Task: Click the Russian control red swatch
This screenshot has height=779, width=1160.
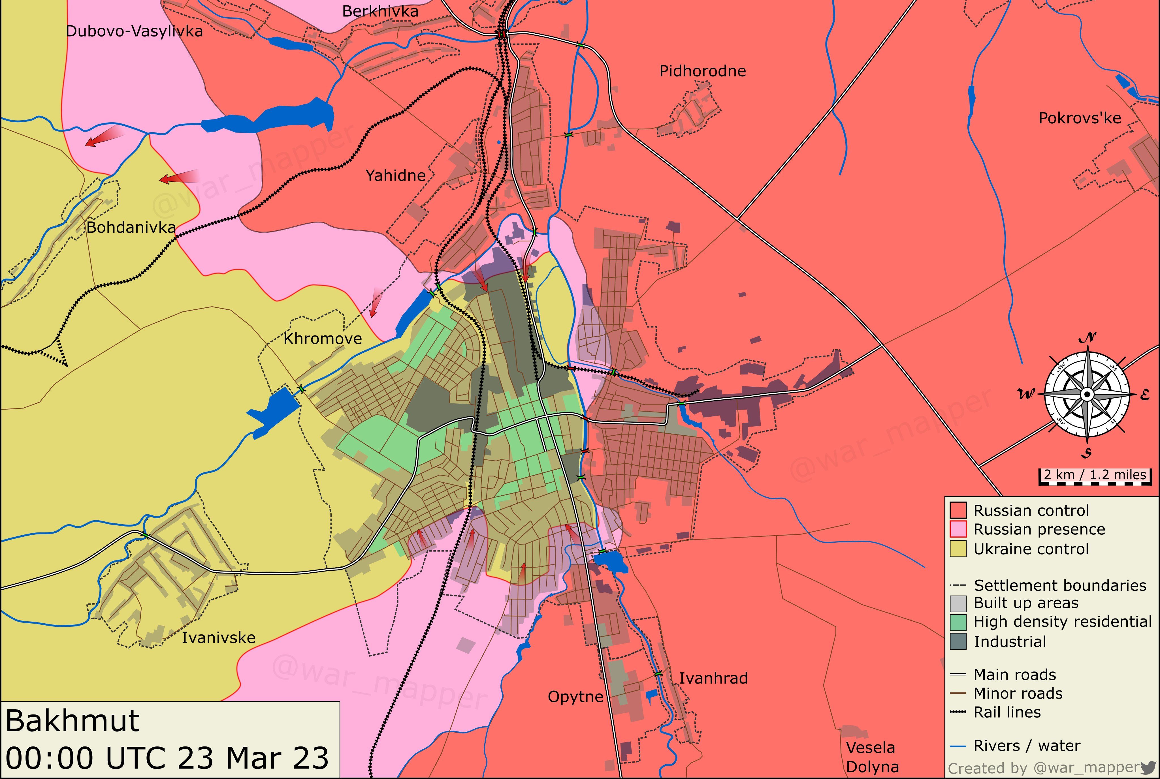Action: tap(958, 510)
